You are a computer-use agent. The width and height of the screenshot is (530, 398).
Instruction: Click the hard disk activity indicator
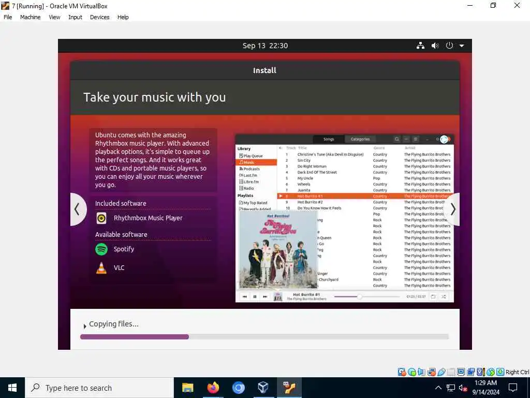[402, 372]
